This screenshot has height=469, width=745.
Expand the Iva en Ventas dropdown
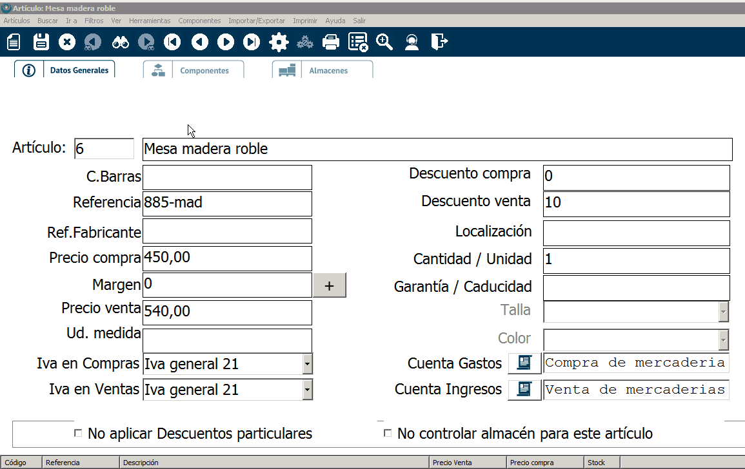click(307, 390)
